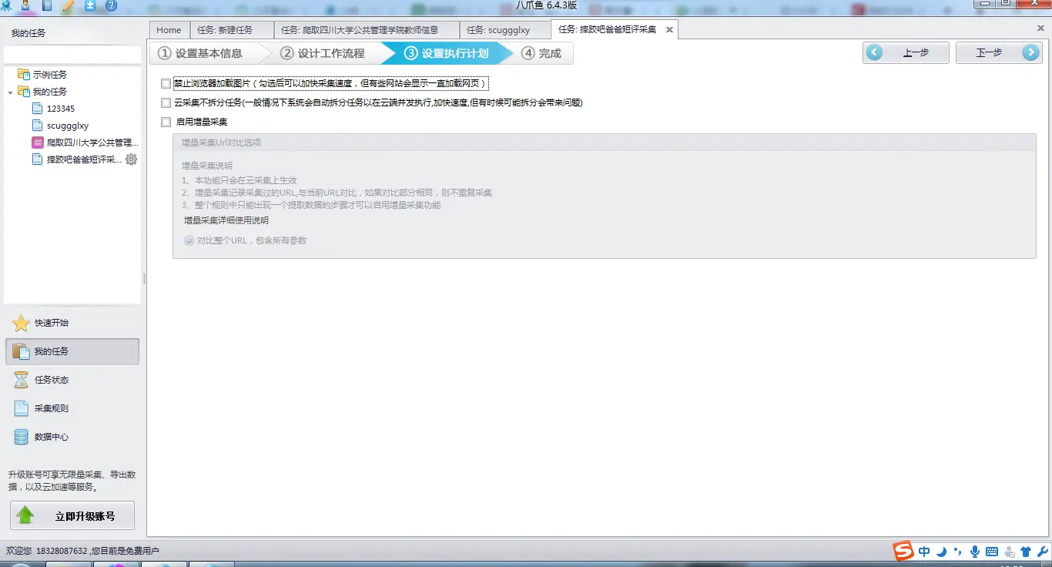Open the user account icon in top toolbar
Screen dimensions: 1052x567
(26, 5)
